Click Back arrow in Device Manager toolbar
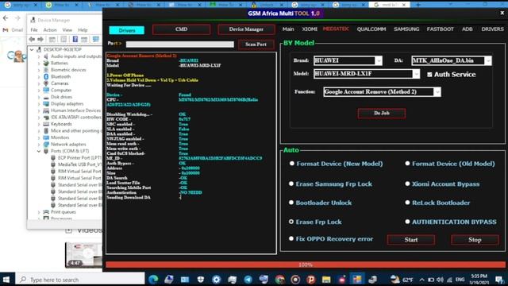The width and height of the screenshot is (508, 286). [32, 39]
